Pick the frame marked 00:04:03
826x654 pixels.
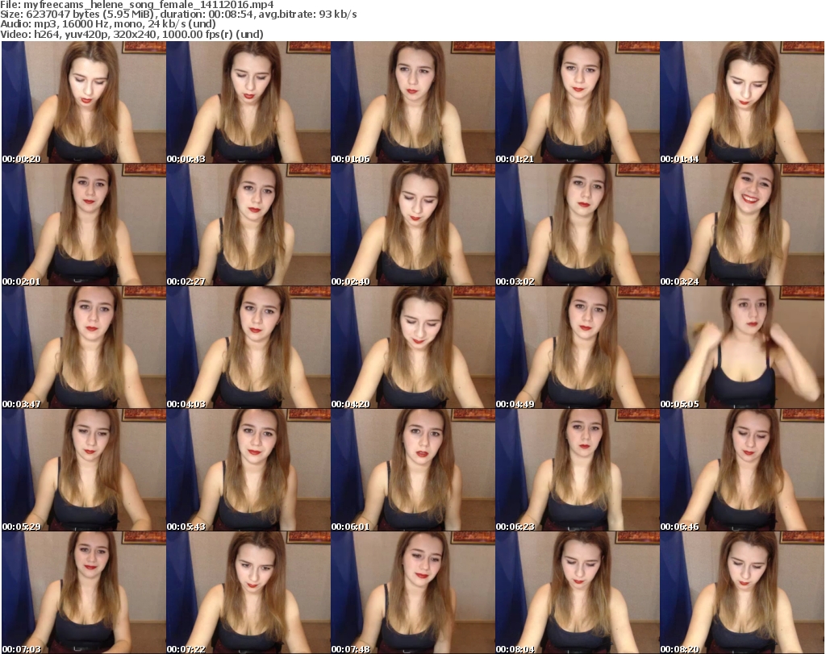(x=248, y=348)
